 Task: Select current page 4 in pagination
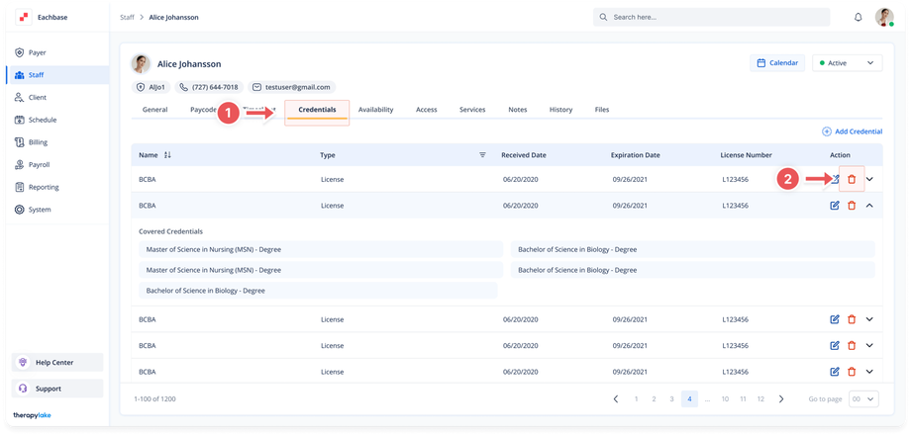(x=689, y=398)
